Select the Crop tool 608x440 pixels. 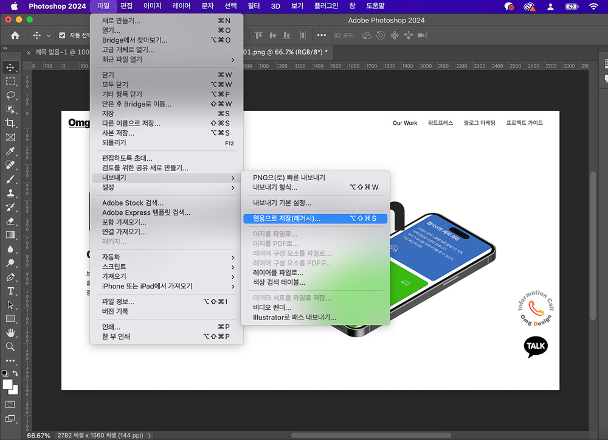click(10, 123)
